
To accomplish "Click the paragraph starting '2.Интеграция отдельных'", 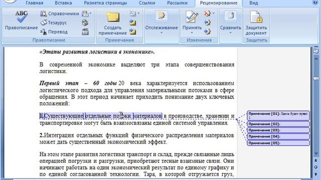I will coord(136,138).
